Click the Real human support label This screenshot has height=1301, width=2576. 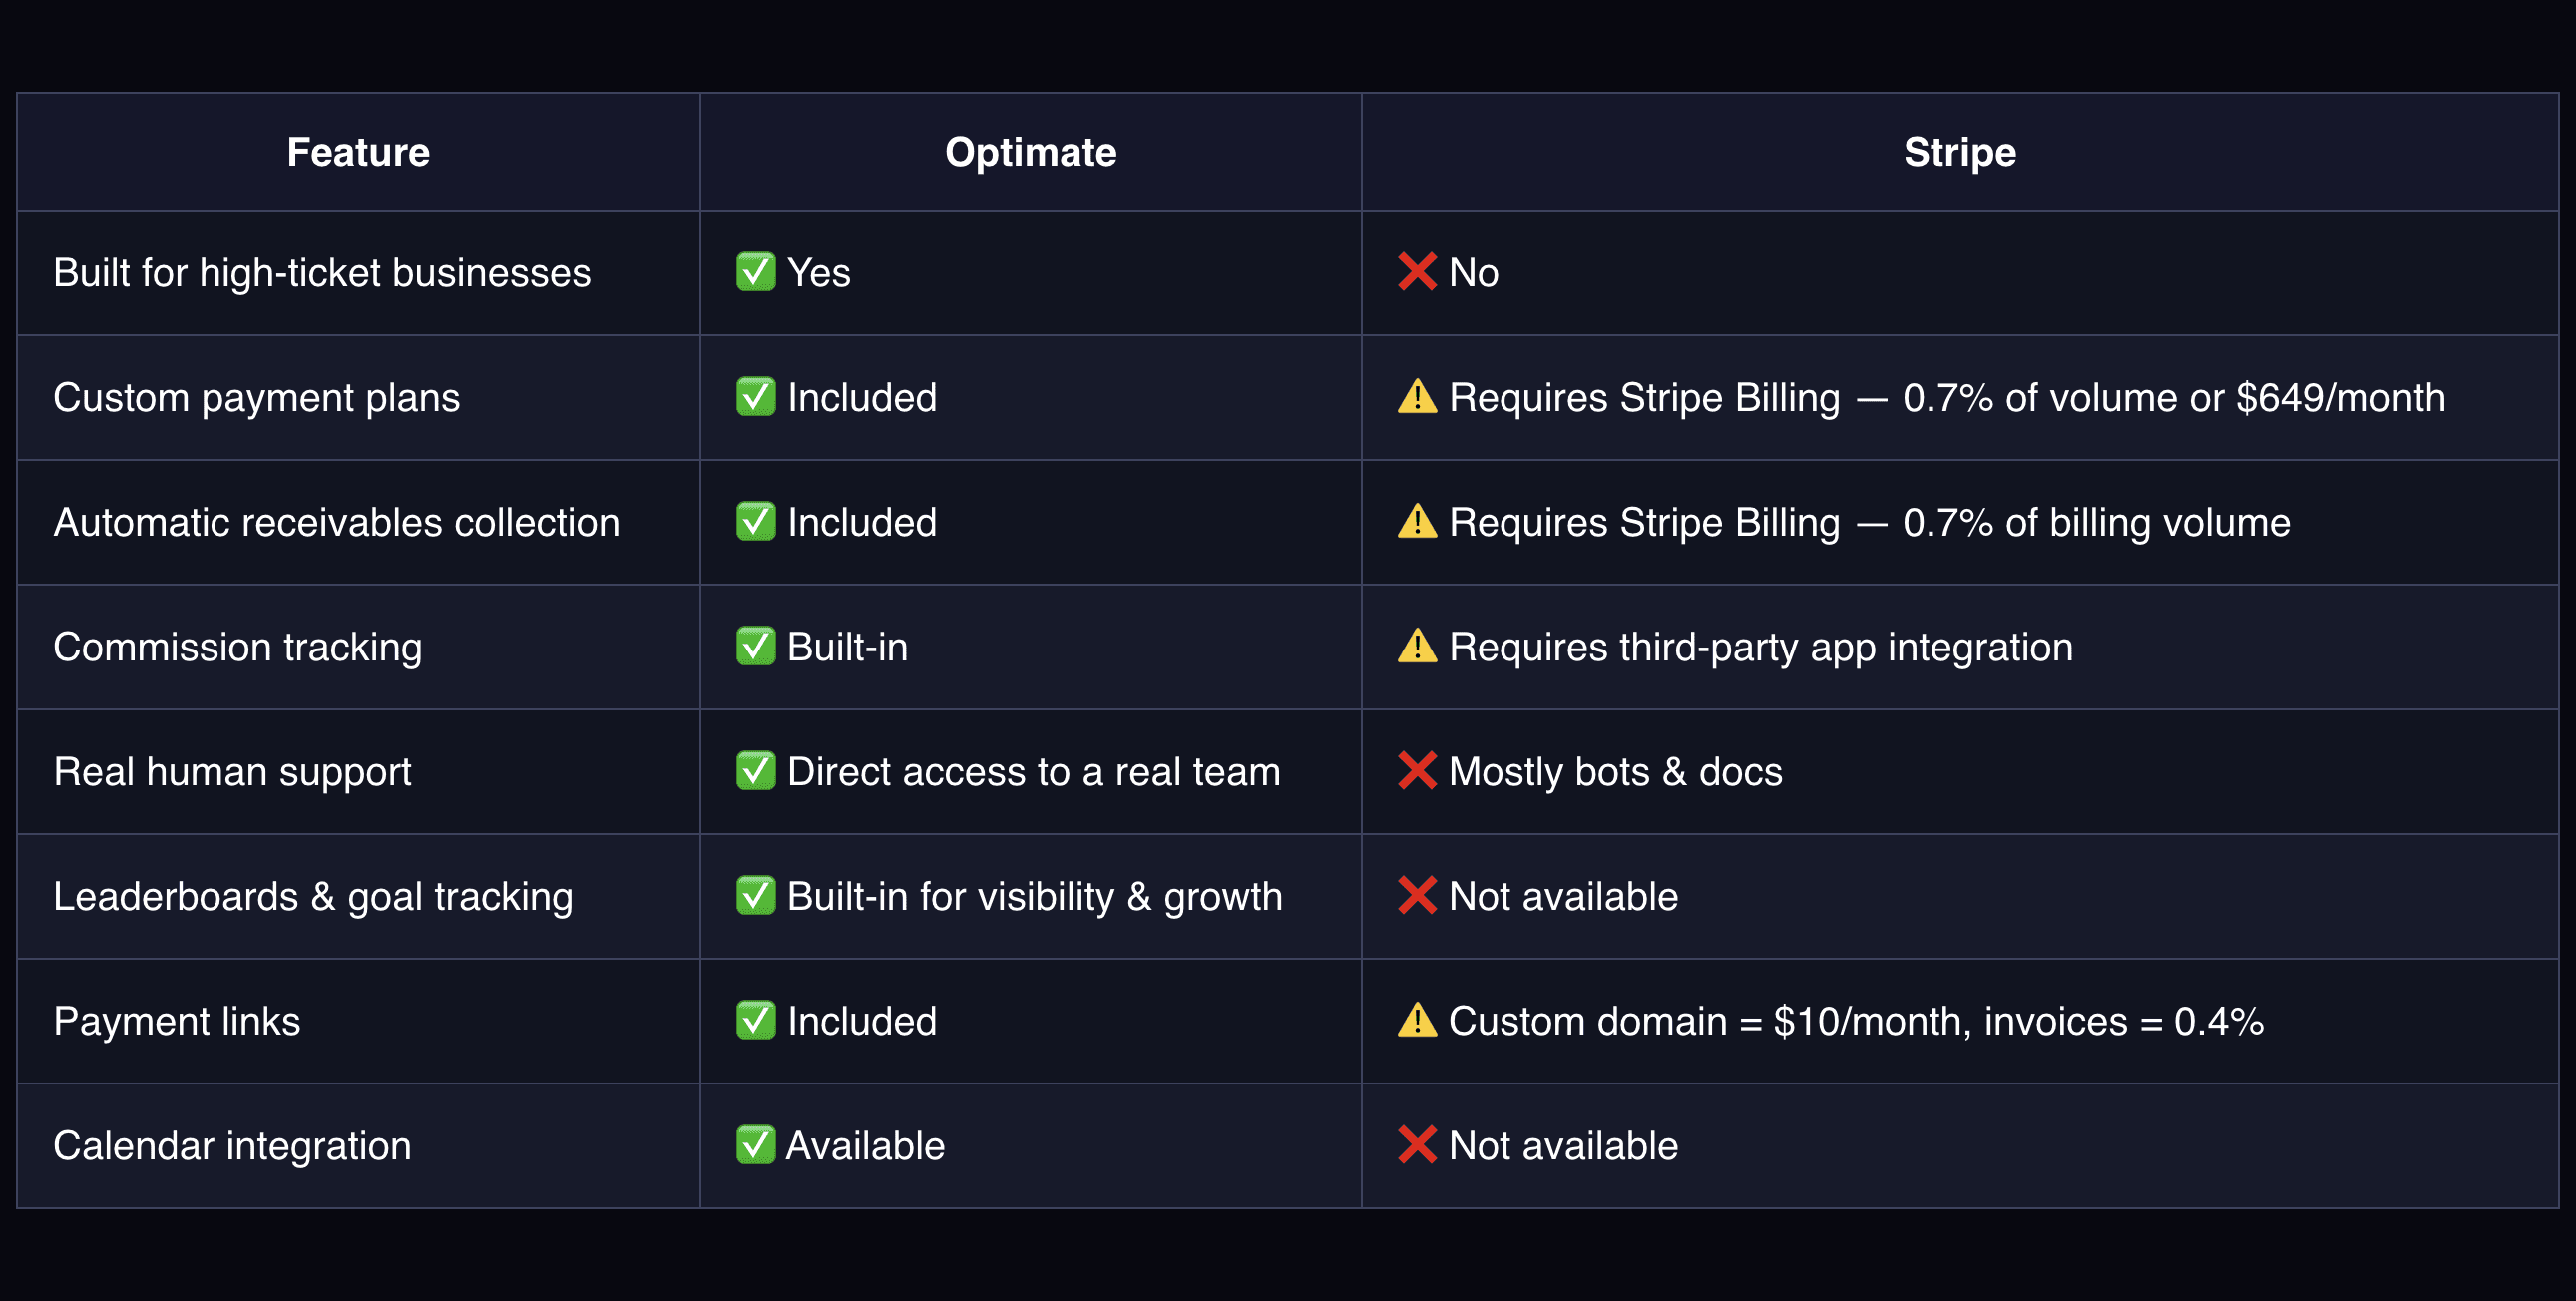point(232,772)
